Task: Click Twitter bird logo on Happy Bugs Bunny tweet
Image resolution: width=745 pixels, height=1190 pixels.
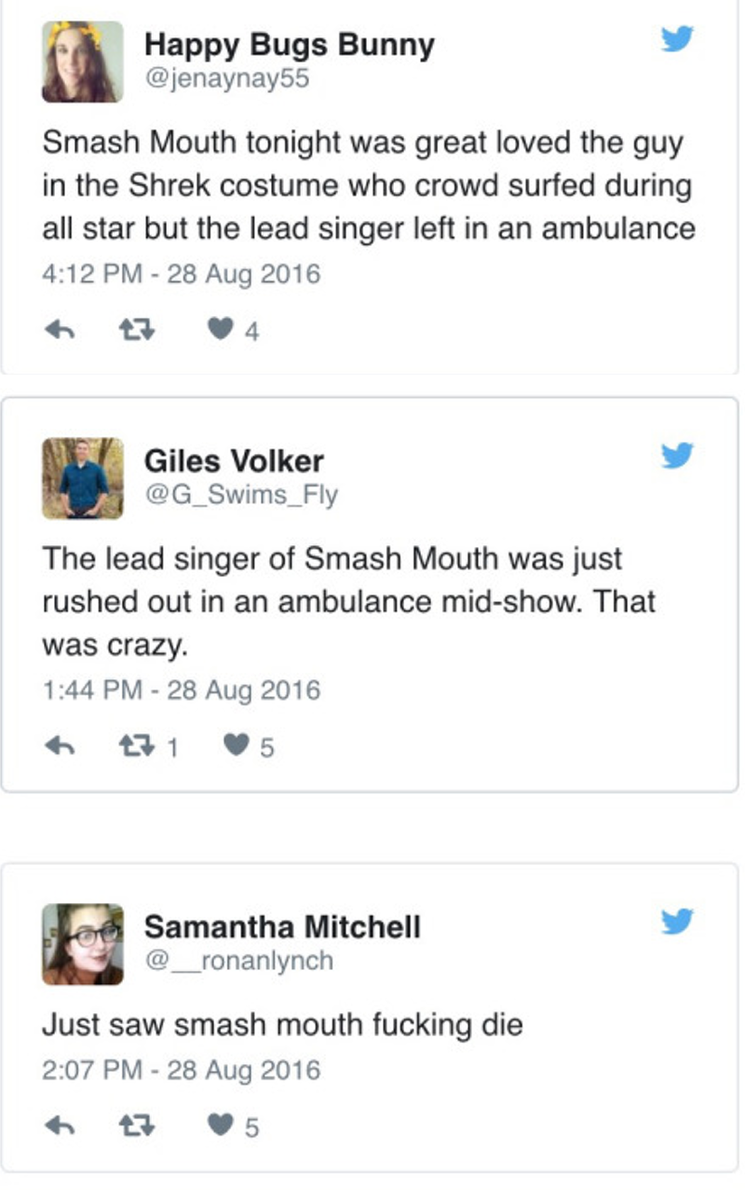Action: point(677,40)
